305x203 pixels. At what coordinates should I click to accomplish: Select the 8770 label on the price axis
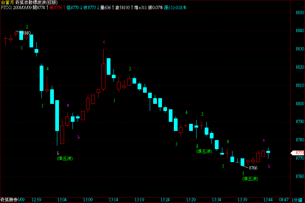pos(300,158)
